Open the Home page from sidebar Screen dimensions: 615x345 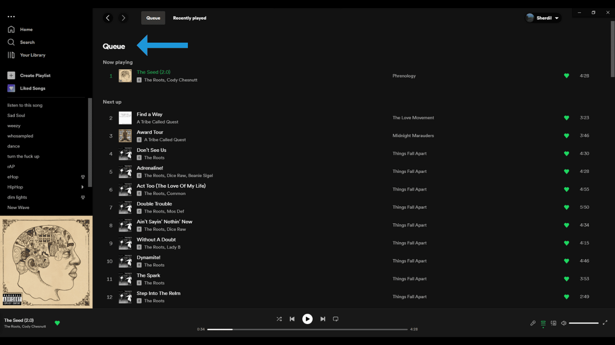click(20, 29)
